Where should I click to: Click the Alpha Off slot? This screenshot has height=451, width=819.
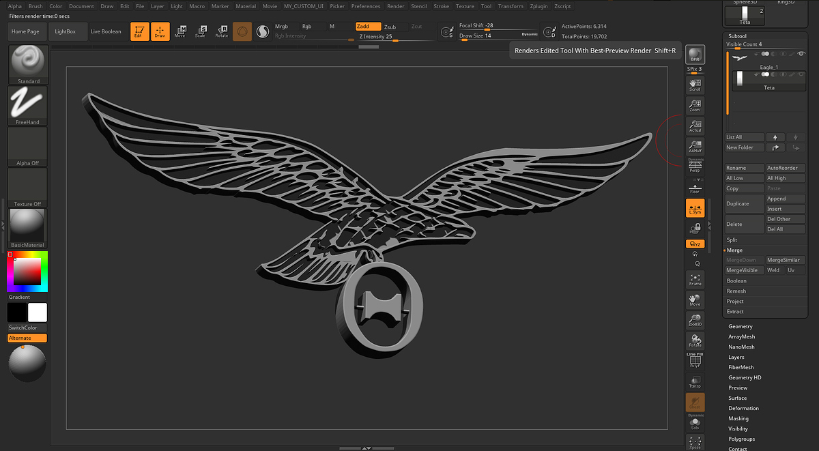coord(28,147)
